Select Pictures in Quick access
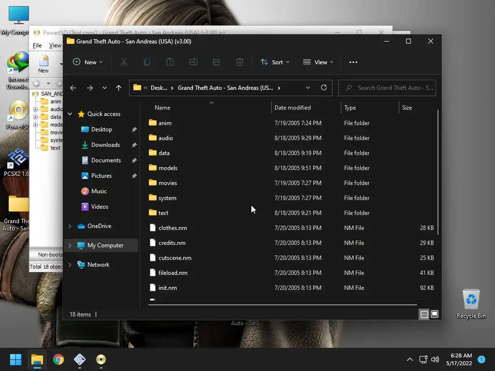 [101, 176]
